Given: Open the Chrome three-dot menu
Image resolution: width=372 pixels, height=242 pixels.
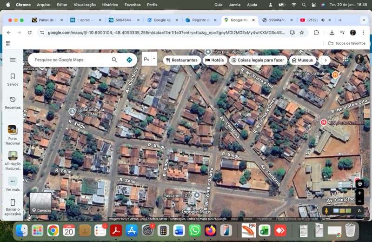Looking at the screenshot, I should 363,33.
